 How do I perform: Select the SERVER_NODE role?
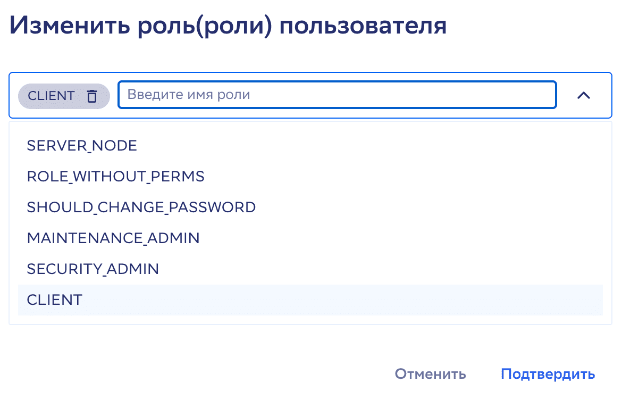[82, 145]
